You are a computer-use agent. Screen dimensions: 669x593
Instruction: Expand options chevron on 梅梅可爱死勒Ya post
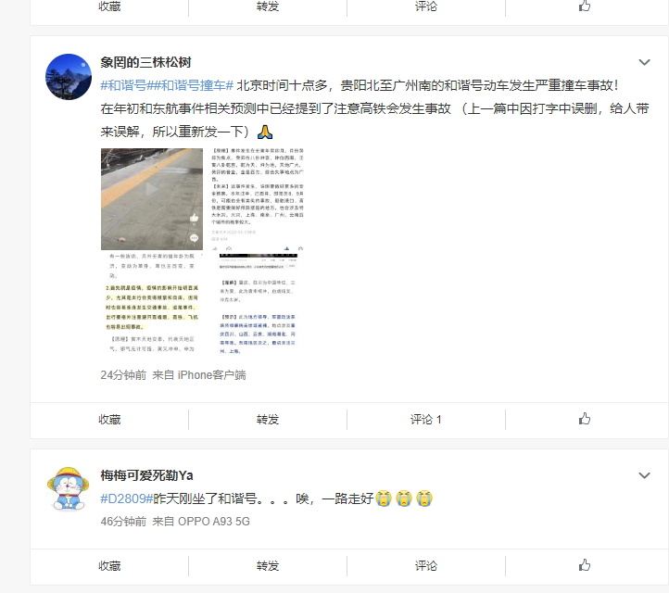(644, 475)
